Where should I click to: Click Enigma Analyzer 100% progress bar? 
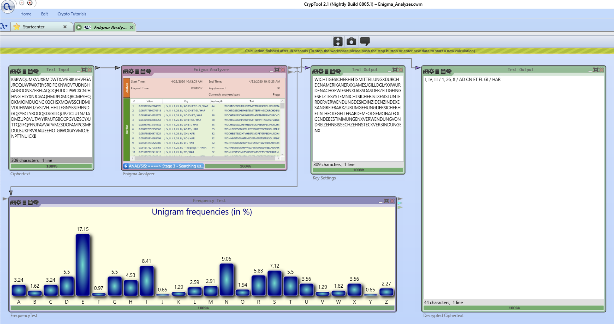[245, 166]
